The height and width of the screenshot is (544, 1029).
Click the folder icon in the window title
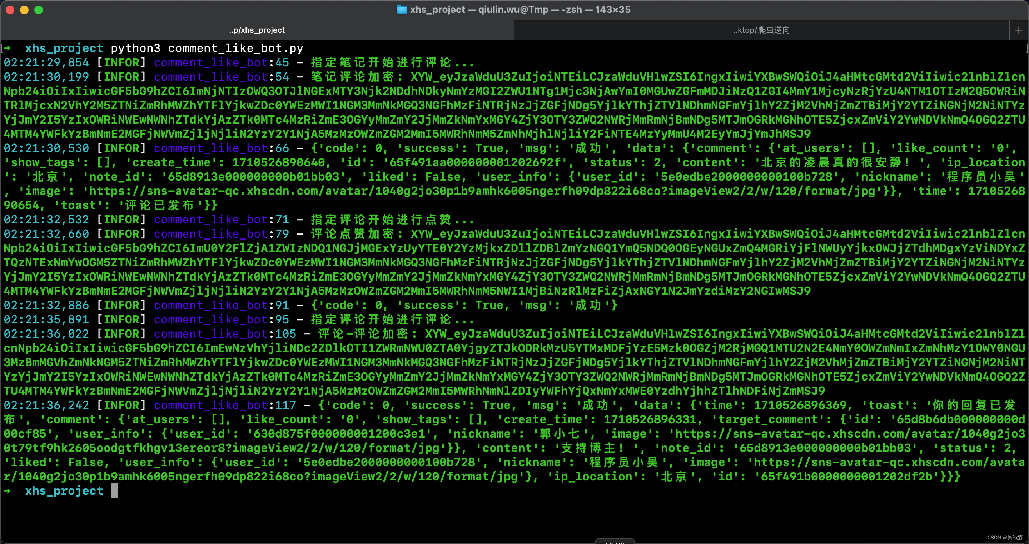pos(401,9)
